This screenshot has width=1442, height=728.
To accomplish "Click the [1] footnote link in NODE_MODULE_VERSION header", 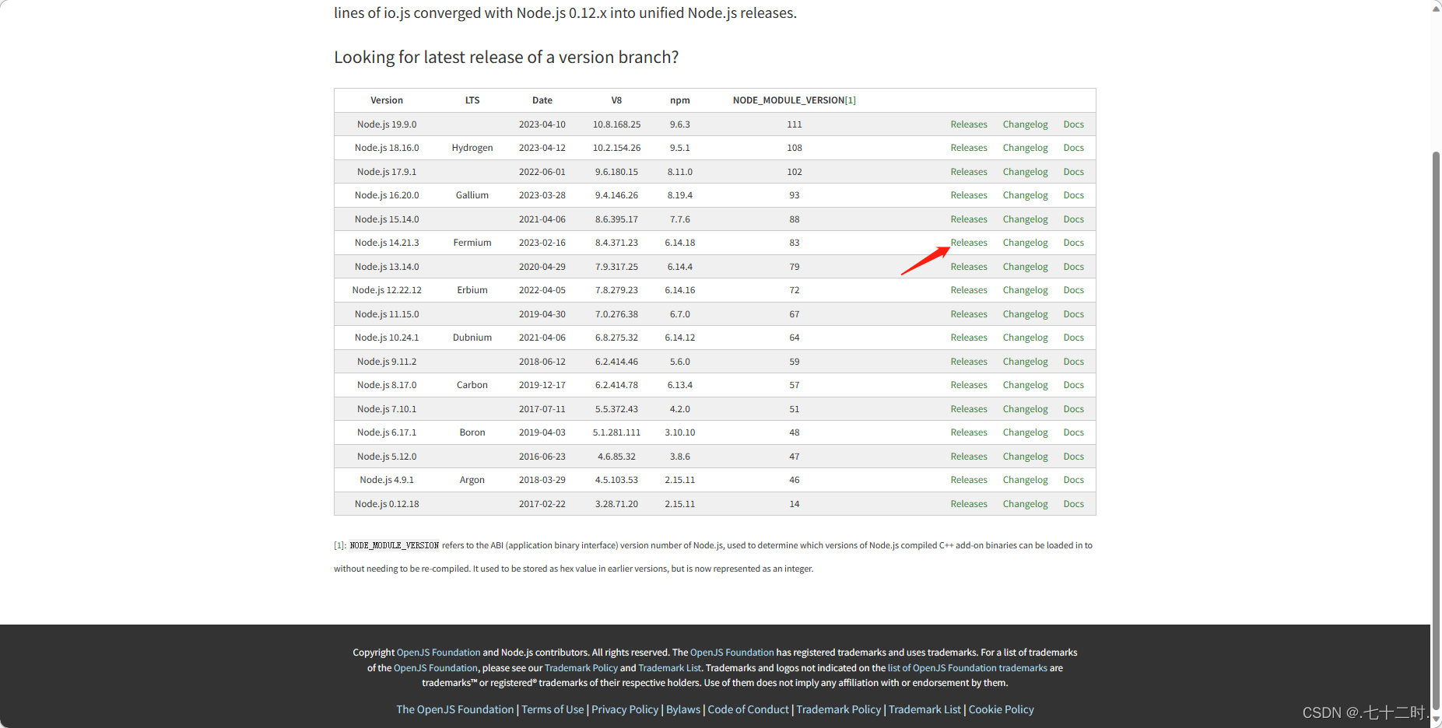I will tap(851, 100).
